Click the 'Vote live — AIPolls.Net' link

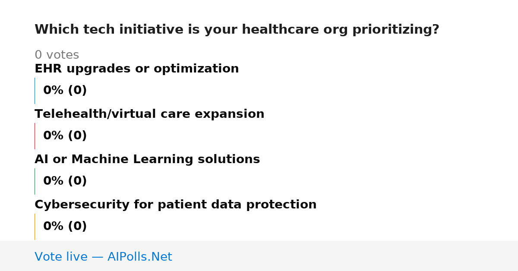(103, 257)
